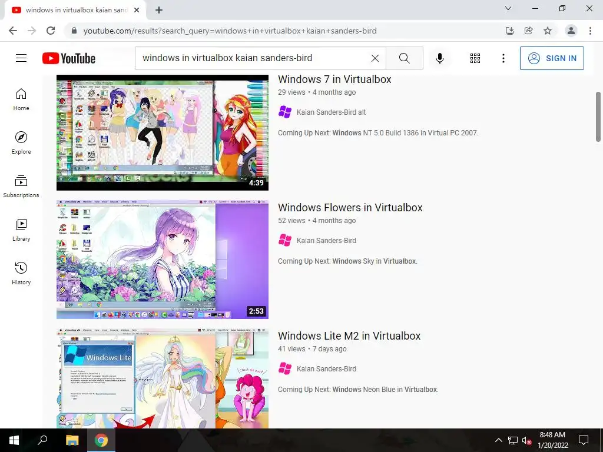Open Kaian Sanders-Bird alt channel link
This screenshot has height=452, width=603.
[x=331, y=112]
